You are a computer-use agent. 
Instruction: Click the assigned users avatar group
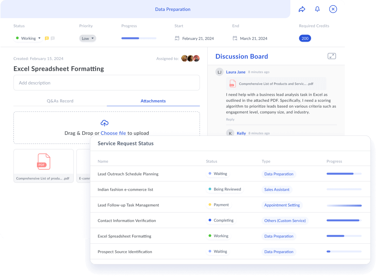pos(190,59)
